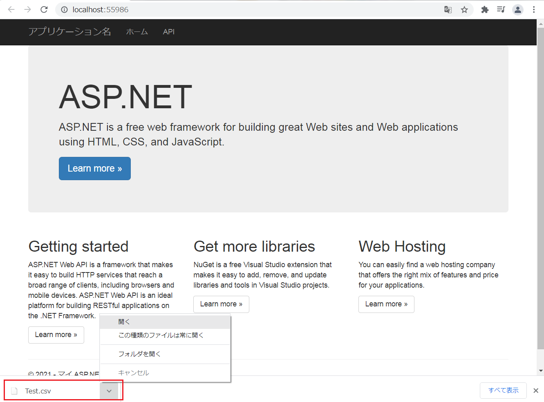Screen dimensions: 544x402
Task: Reload the page with refresh icon
Action: [x=44, y=9]
